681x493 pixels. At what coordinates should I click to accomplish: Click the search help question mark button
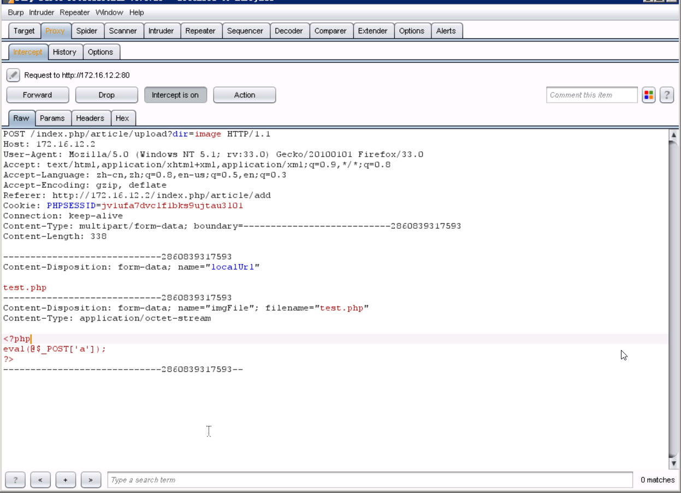pos(15,480)
